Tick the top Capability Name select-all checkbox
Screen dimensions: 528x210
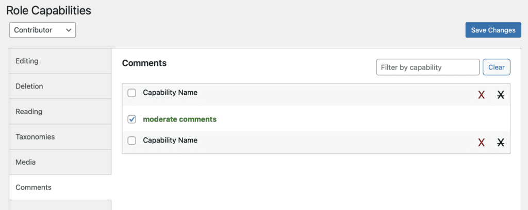[132, 93]
